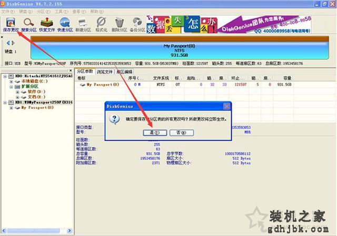337x236 pixels.
Task: Click the 1953458176 total sectors value
Action: click(x=150, y=158)
